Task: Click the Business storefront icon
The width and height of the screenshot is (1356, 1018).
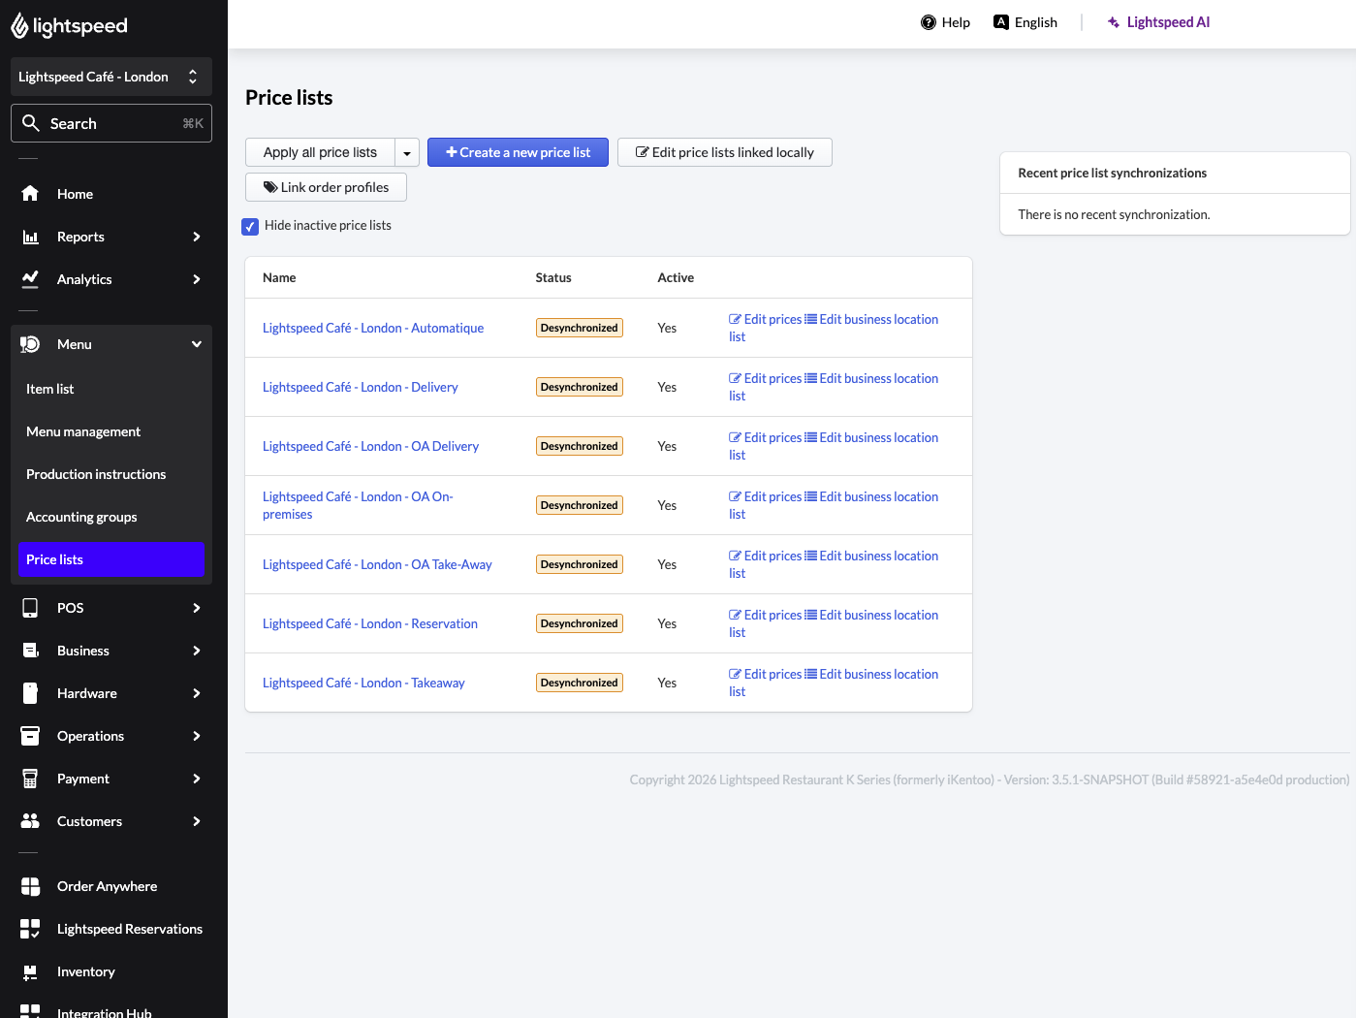Action: [30, 651]
